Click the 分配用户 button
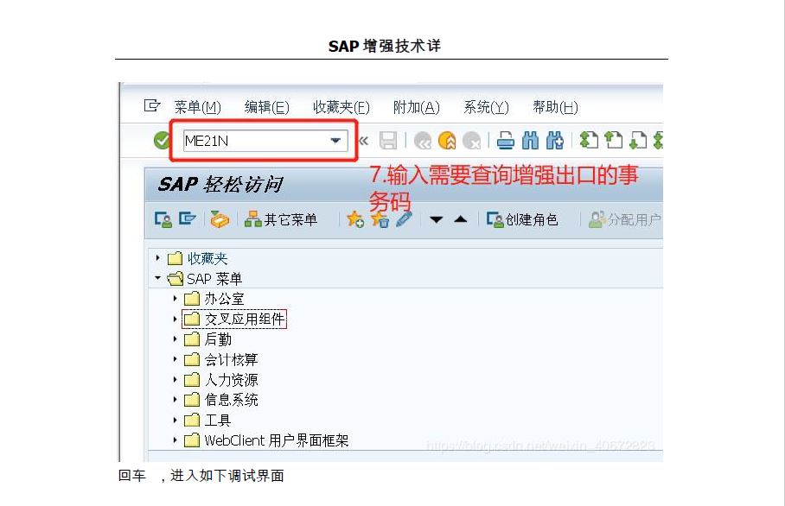 click(x=625, y=219)
